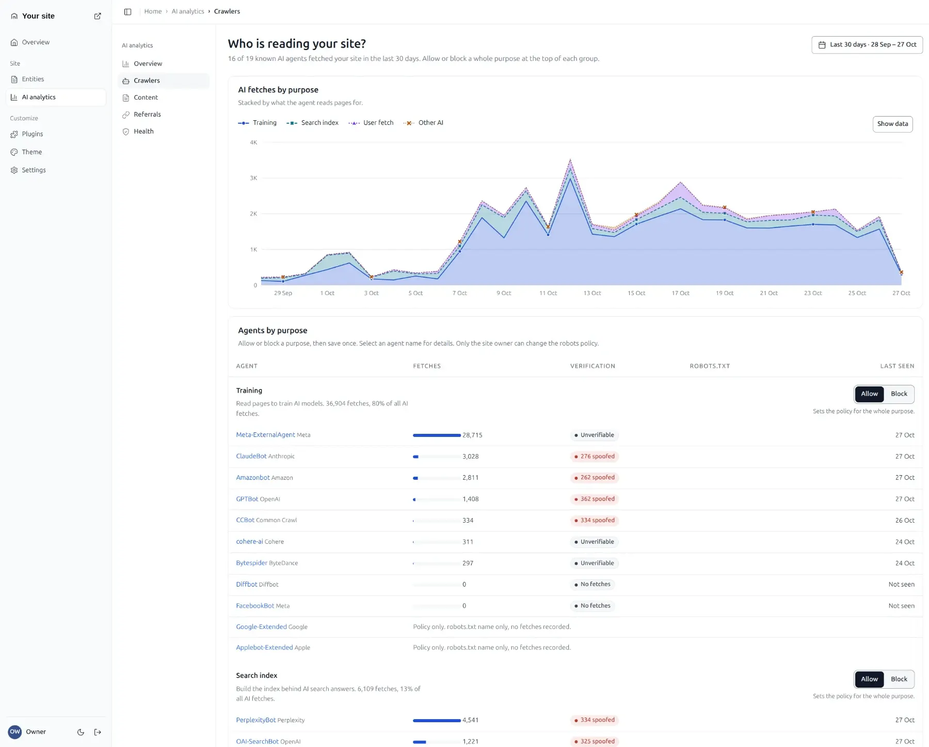Click the Content page icon in the submenu
929x747 pixels.
(x=126, y=98)
